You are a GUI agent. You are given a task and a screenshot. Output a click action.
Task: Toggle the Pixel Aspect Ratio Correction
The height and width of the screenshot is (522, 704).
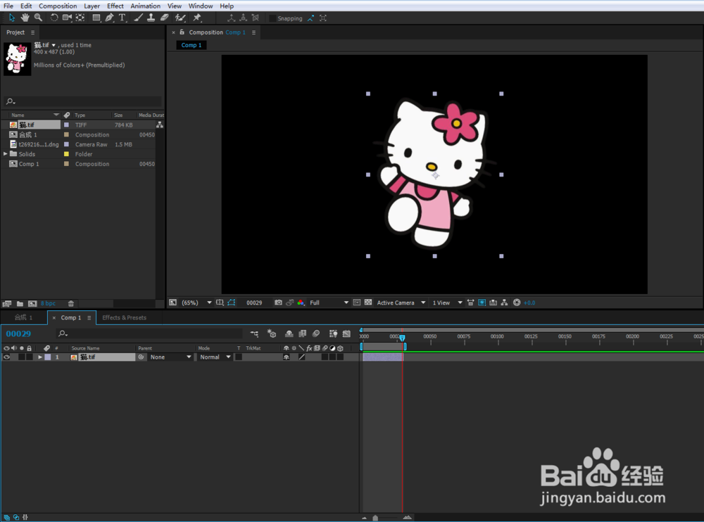tap(470, 303)
